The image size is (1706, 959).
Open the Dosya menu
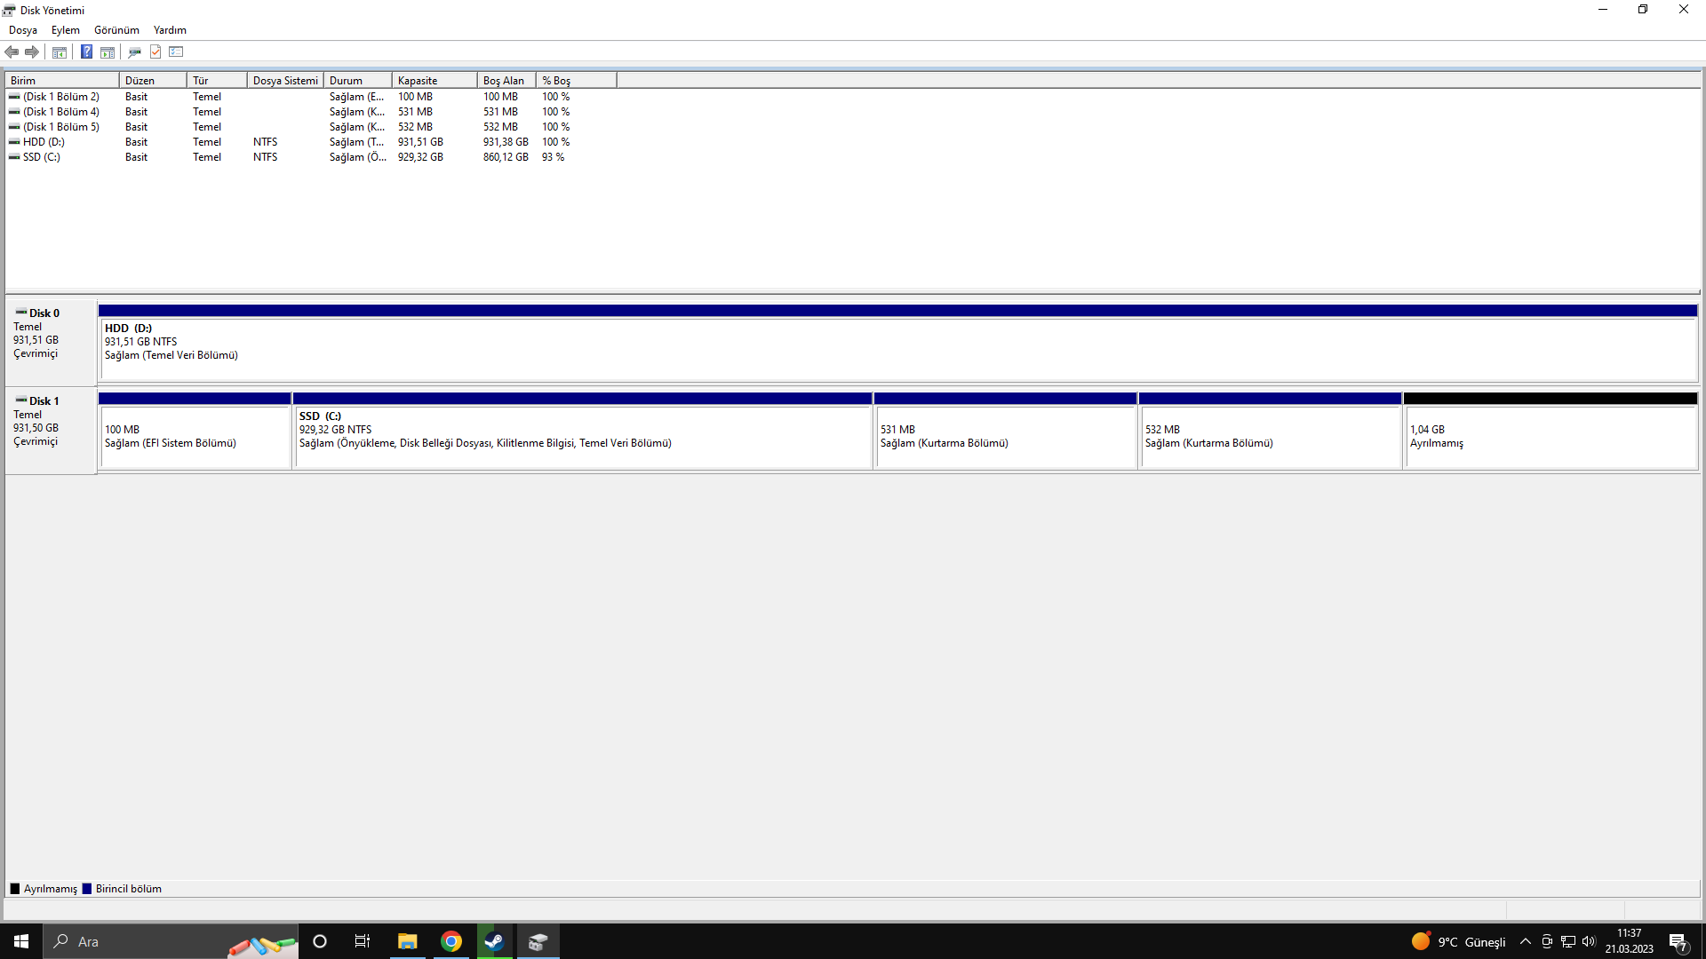coord(23,30)
